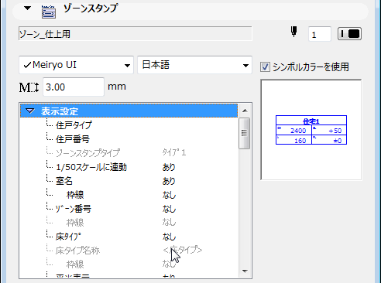Select the 住戸タイプ row
Viewport: 381px width, 283px height.
(x=129, y=125)
